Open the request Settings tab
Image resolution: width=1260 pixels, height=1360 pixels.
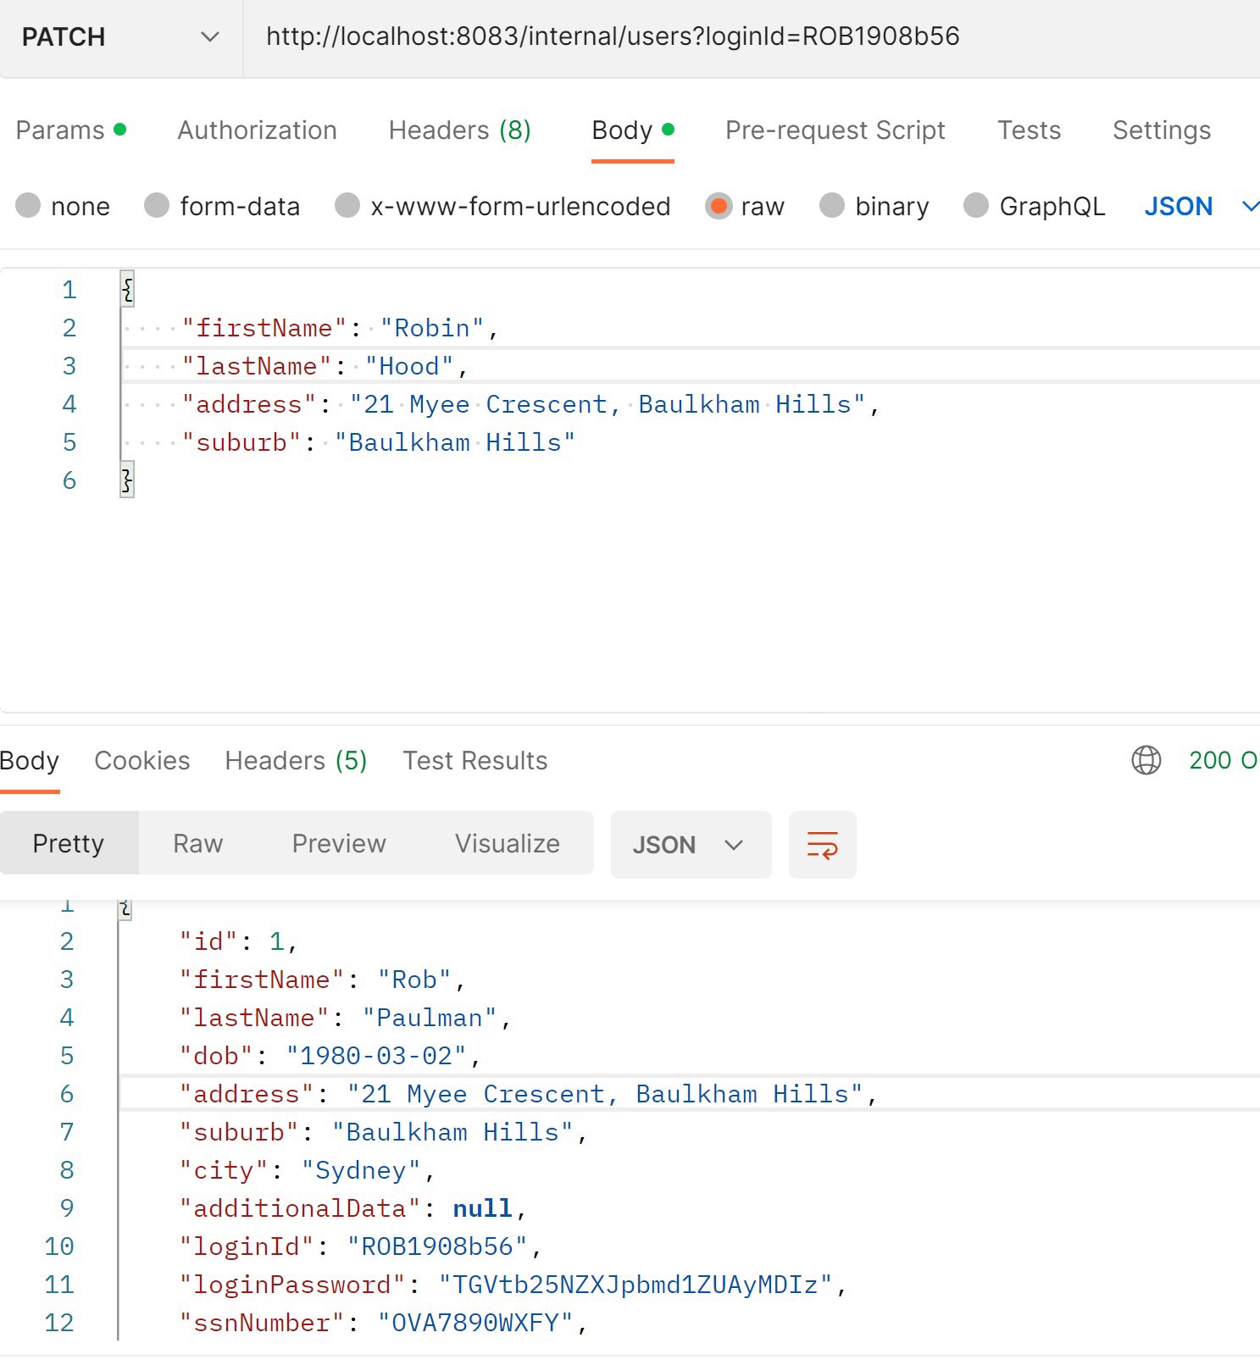[x=1162, y=130]
